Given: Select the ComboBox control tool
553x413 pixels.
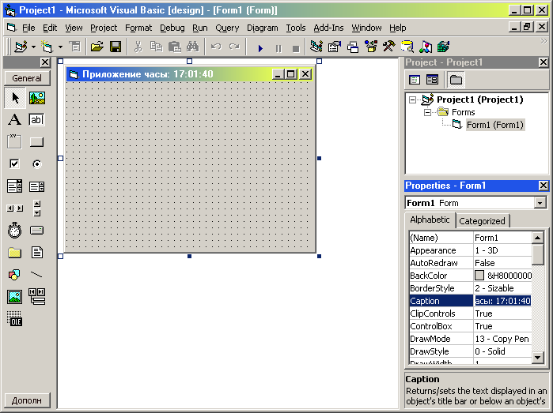Looking at the screenshot, I should (x=15, y=186).
